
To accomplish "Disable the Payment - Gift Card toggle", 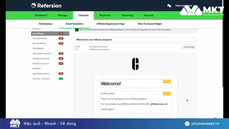I will click(x=61, y=79).
